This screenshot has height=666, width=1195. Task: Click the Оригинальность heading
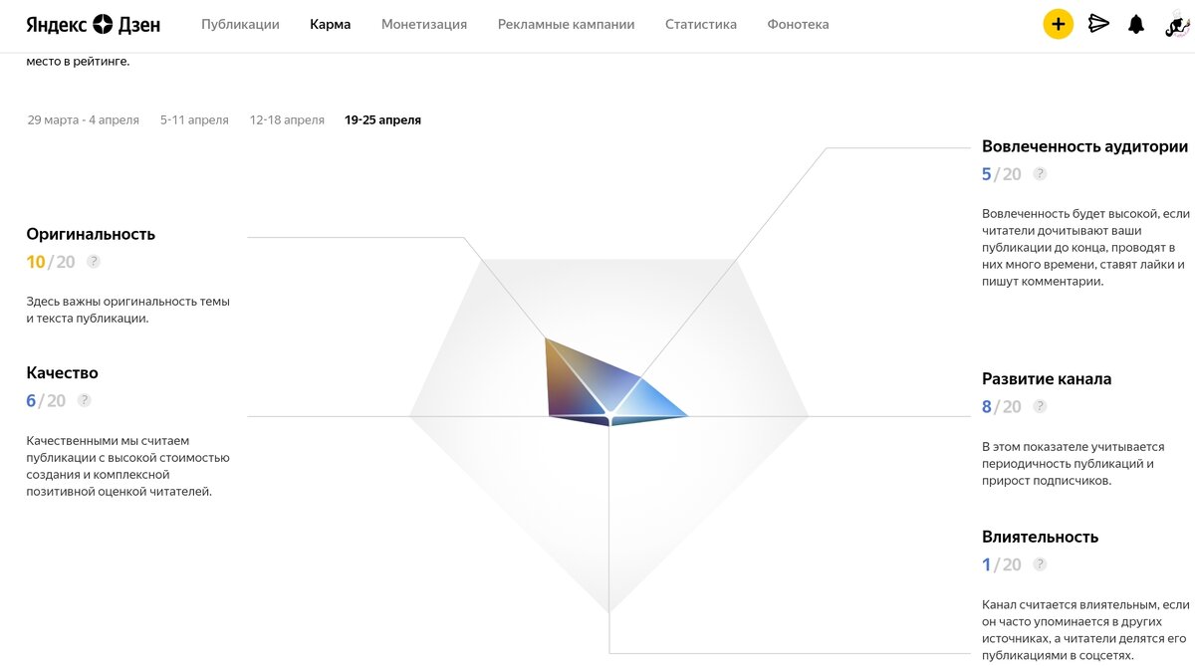coord(91,234)
